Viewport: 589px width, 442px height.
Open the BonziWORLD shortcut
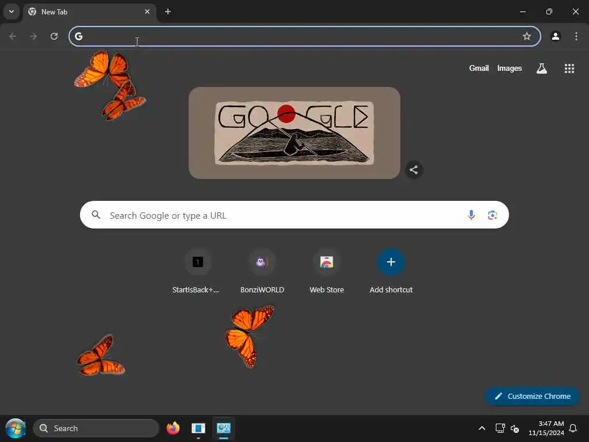pos(262,272)
